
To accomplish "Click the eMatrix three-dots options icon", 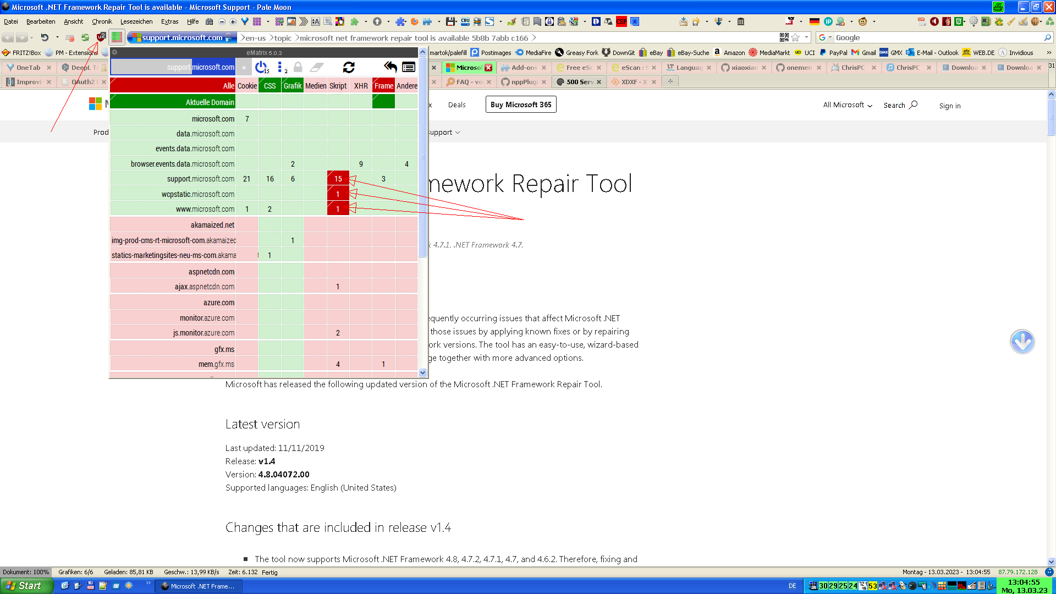I will pyautogui.click(x=280, y=67).
